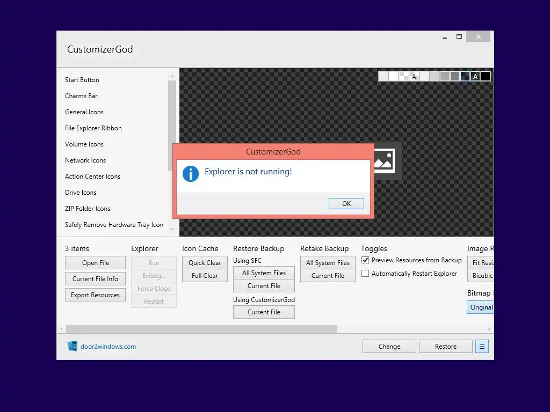Select the solid black preview background swatch
The width and height of the screenshot is (550, 412).
486,76
